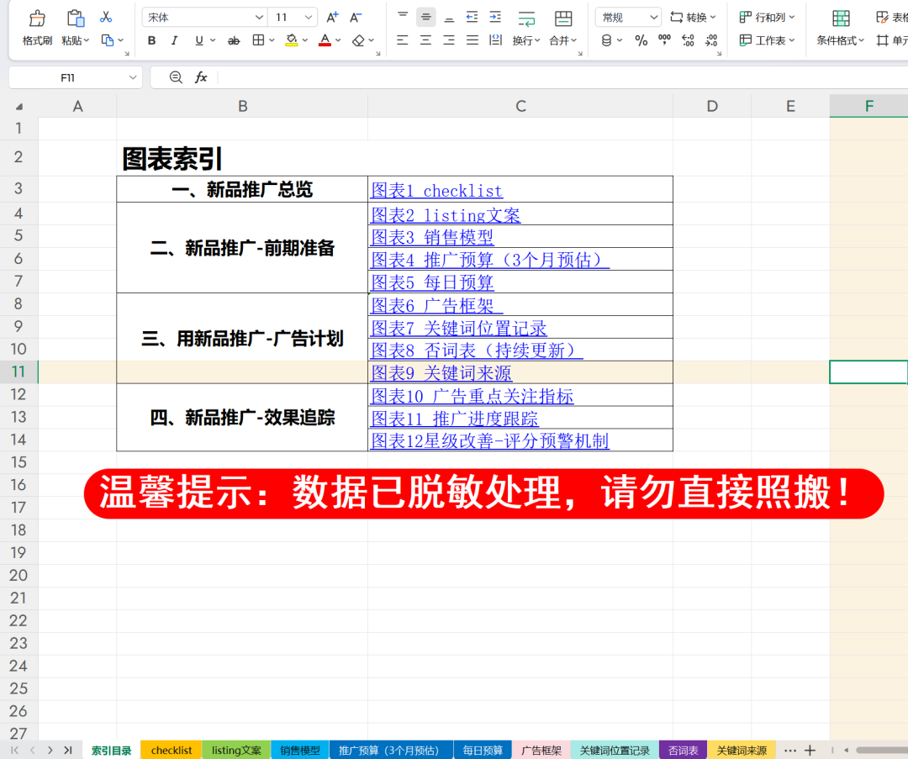Open the font name 宋体 dropdown

click(x=260, y=18)
